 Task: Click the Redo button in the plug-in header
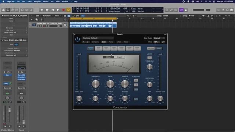[x=126, y=42]
